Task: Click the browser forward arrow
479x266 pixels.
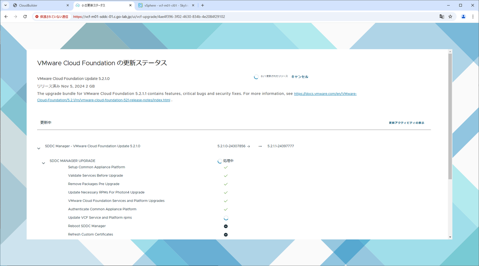Action: [x=16, y=17]
